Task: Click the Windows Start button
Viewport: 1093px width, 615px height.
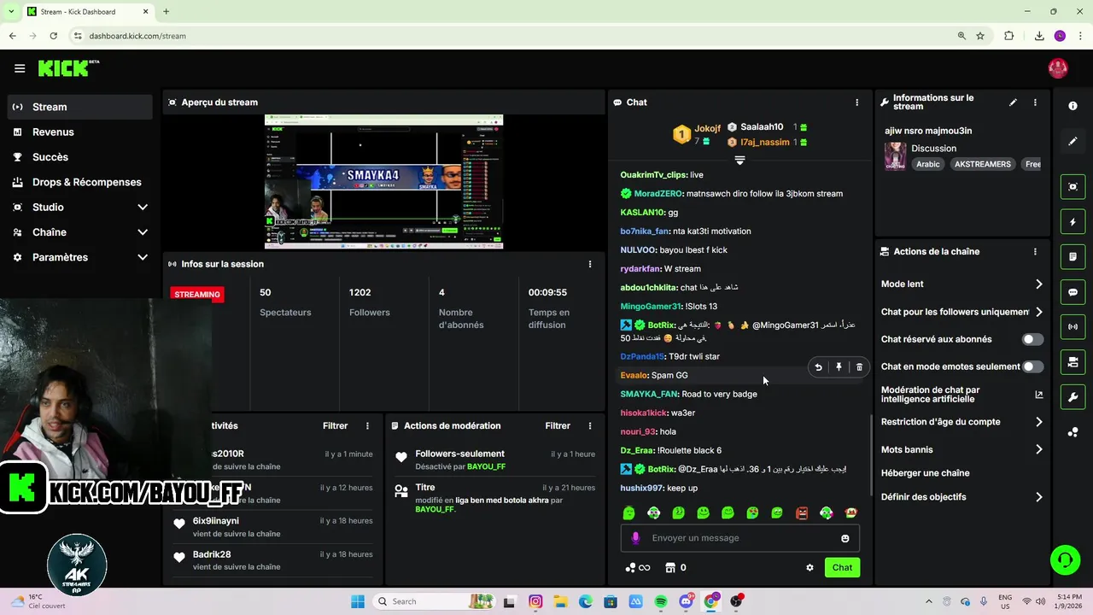Action: (x=358, y=601)
